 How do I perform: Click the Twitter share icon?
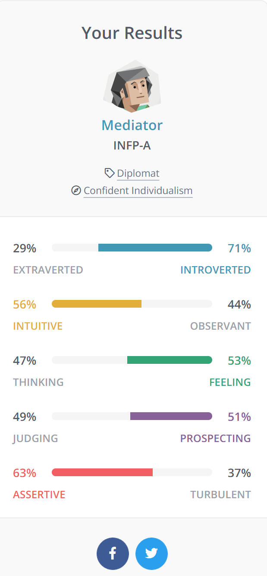click(x=151, y=554)
